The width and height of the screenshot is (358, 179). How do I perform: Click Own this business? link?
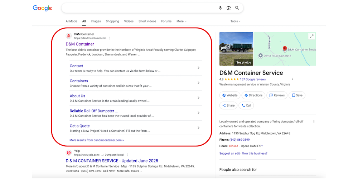[x=255, y=154]
